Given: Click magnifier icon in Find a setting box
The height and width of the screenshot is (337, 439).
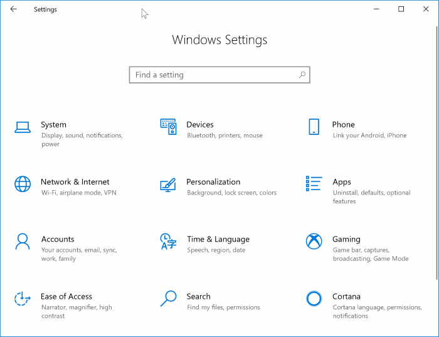Looking at the screenshot, I should coord(302,75).
